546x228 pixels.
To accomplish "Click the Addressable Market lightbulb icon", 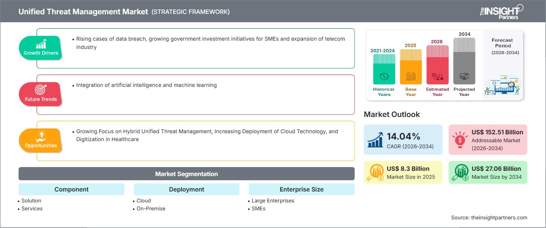I will [460, 140].
